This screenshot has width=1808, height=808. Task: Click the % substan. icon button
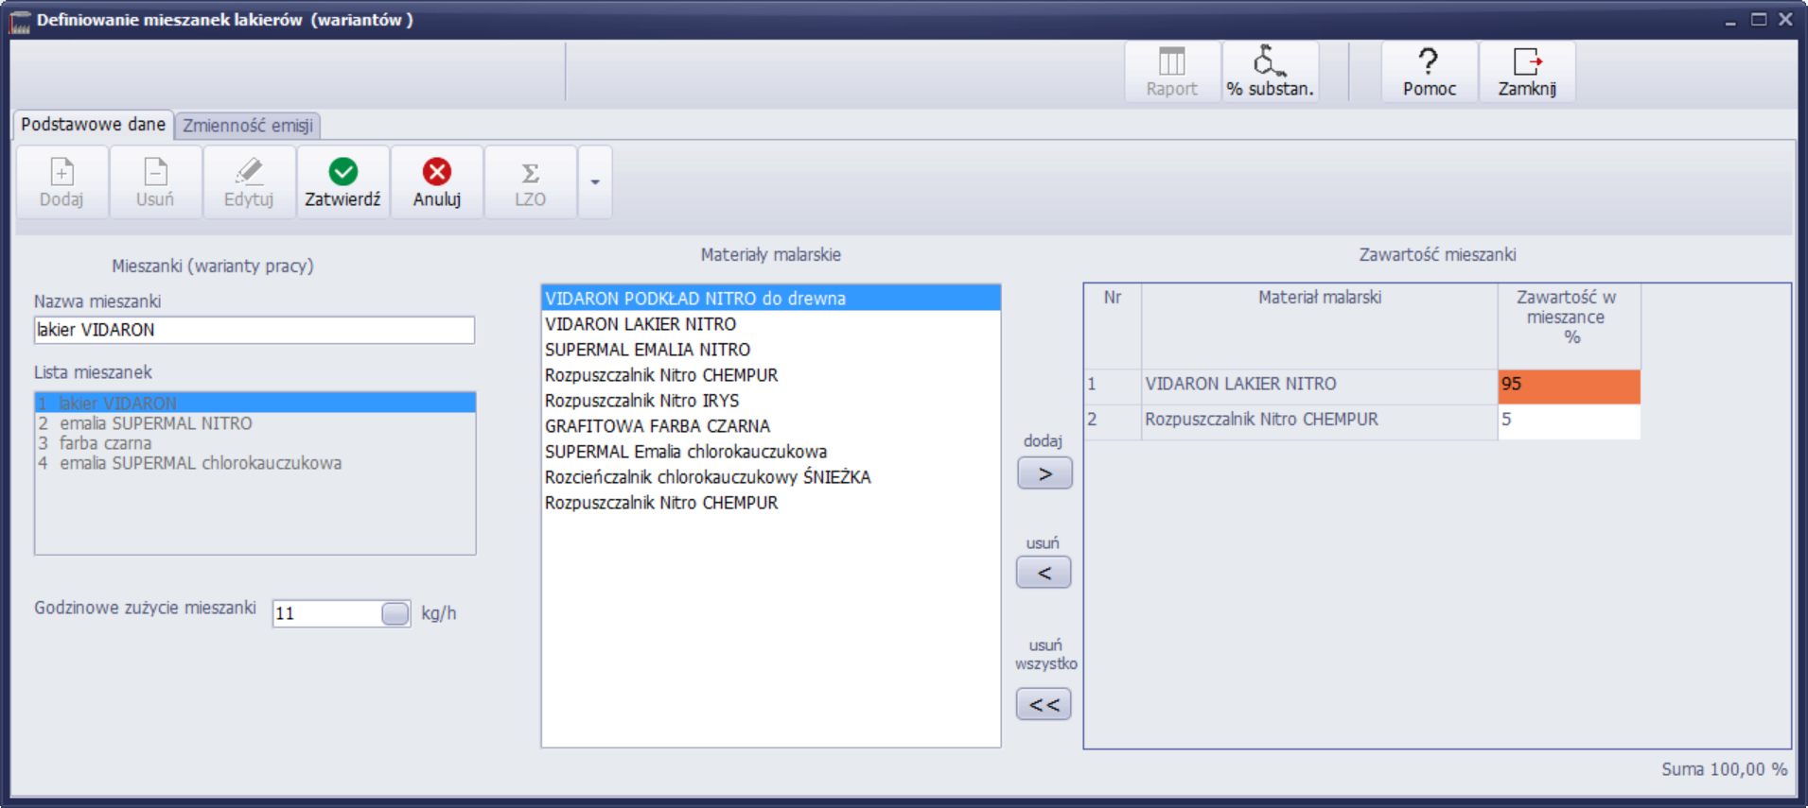pyautogui.click(x=1270, y=72)
